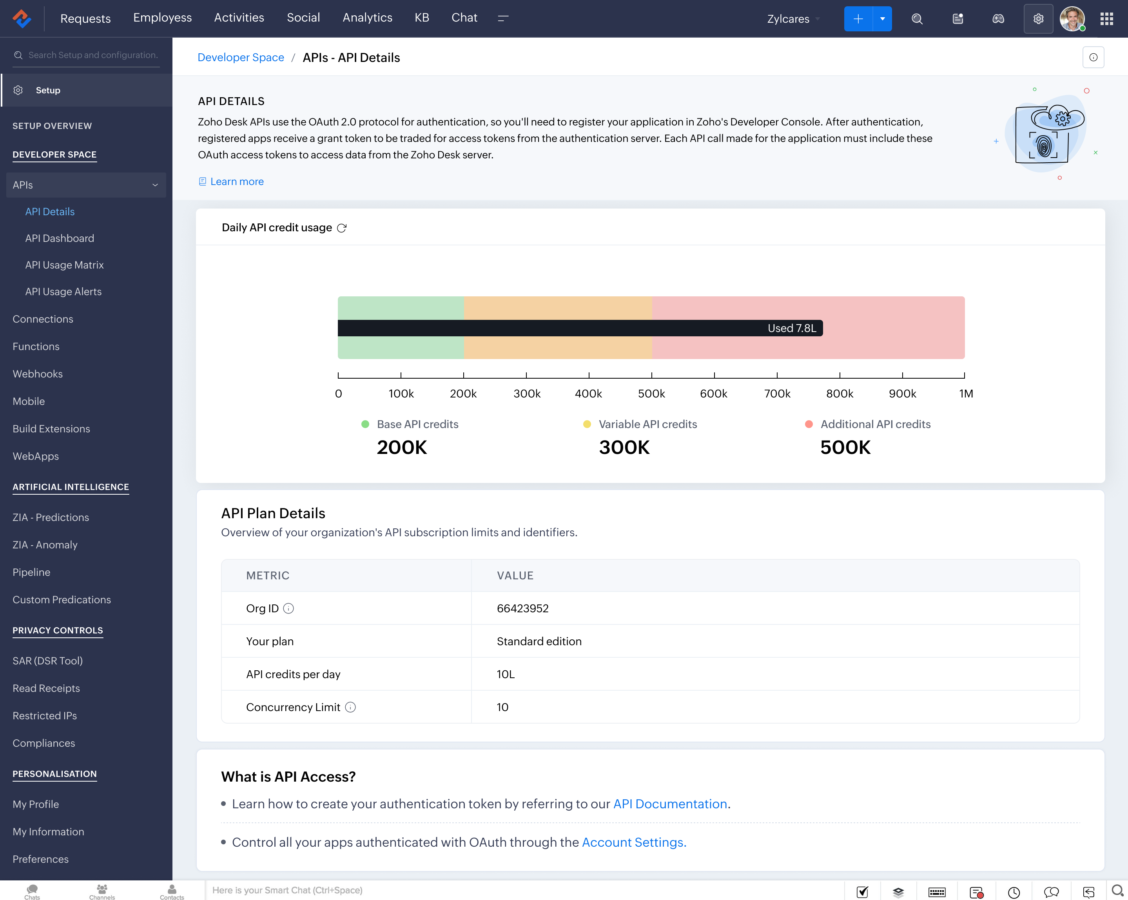Open Channels in bottom bar
This screenshot has height=900, width=1128.
(x=102, y=892)
